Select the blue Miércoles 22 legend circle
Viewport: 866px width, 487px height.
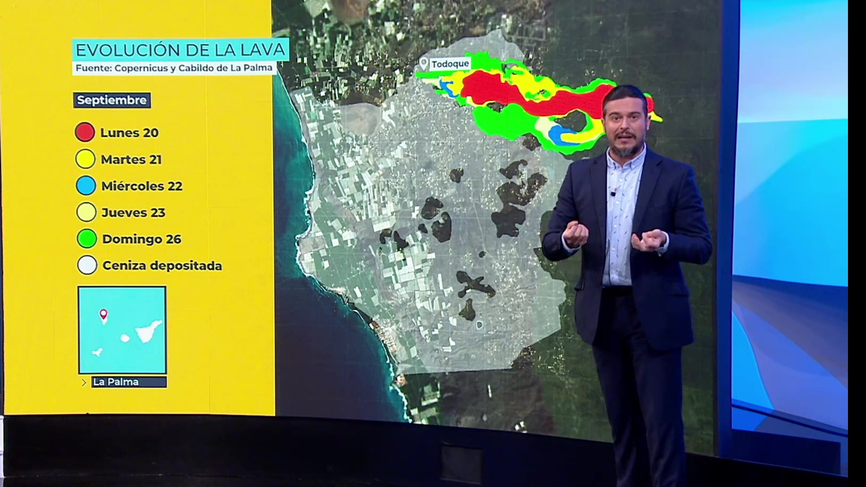[86, 186]
